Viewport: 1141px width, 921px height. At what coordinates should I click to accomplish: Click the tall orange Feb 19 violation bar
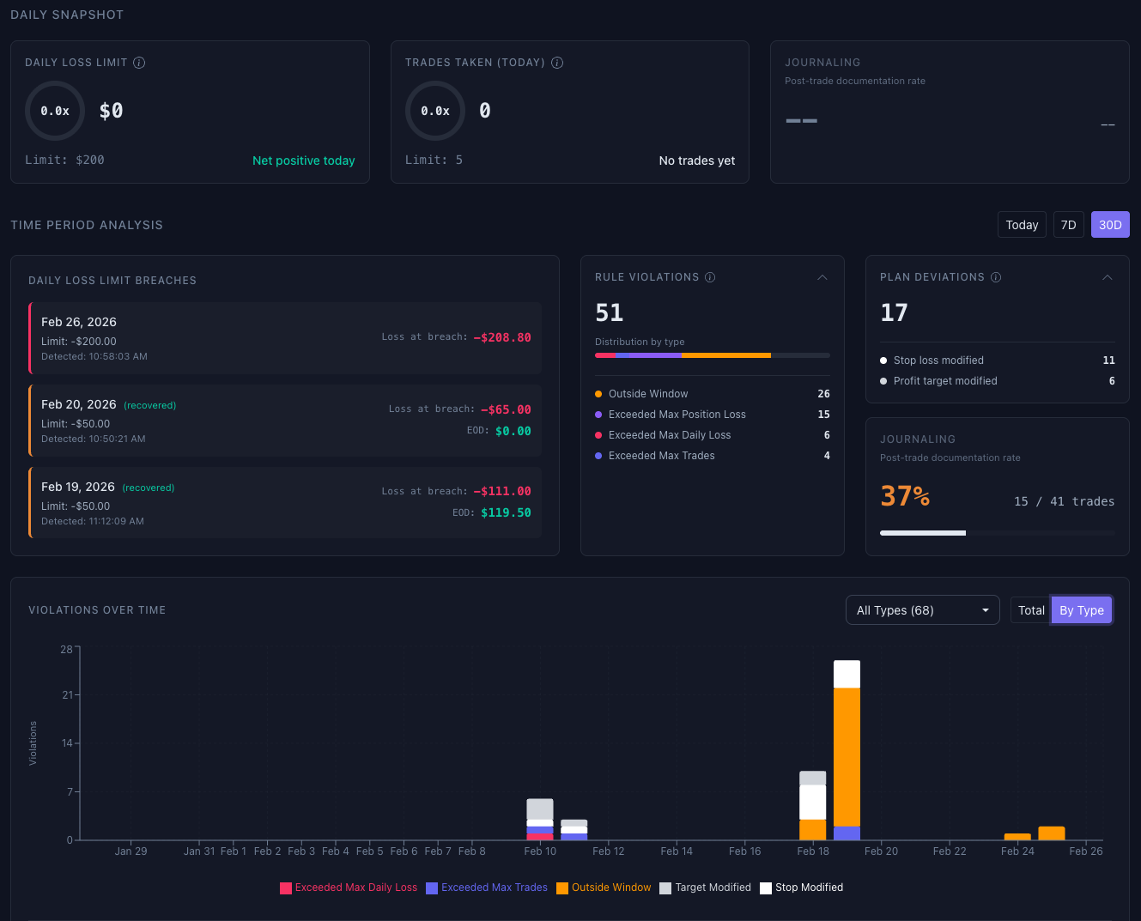pyautogui.click(x=846, y=755)
